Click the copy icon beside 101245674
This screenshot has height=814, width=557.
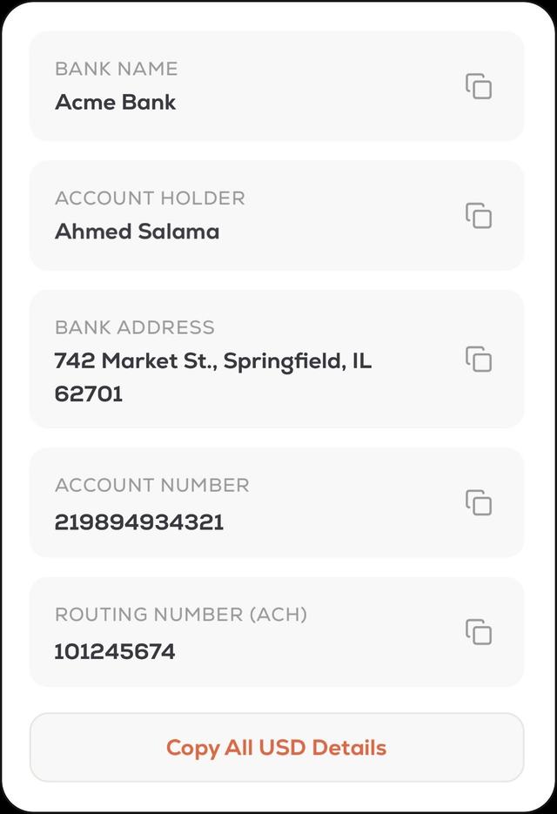click(x=480, y=630)
